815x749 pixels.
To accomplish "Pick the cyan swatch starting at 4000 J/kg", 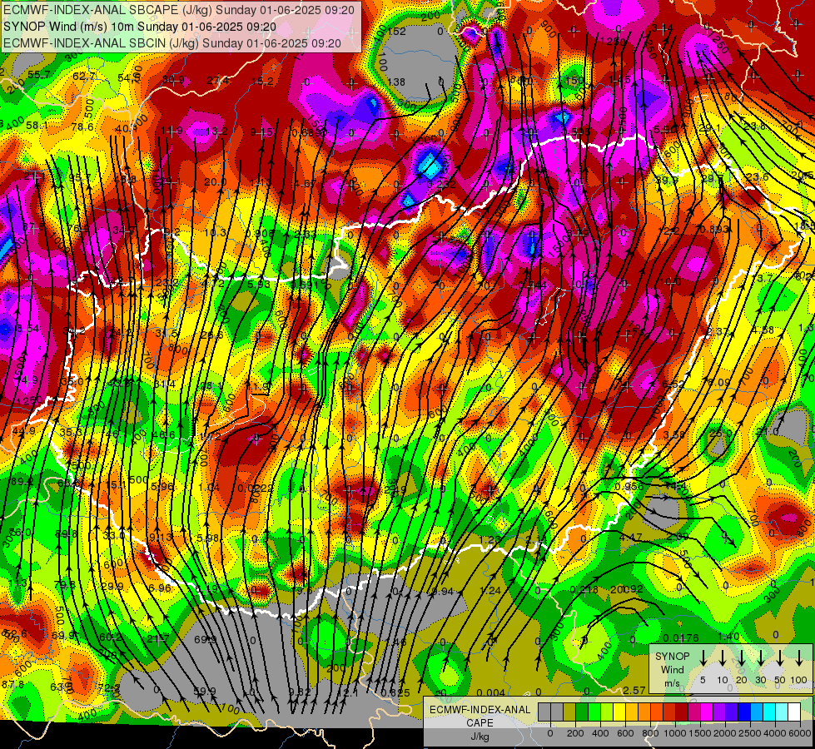I will tap(769, 712).
